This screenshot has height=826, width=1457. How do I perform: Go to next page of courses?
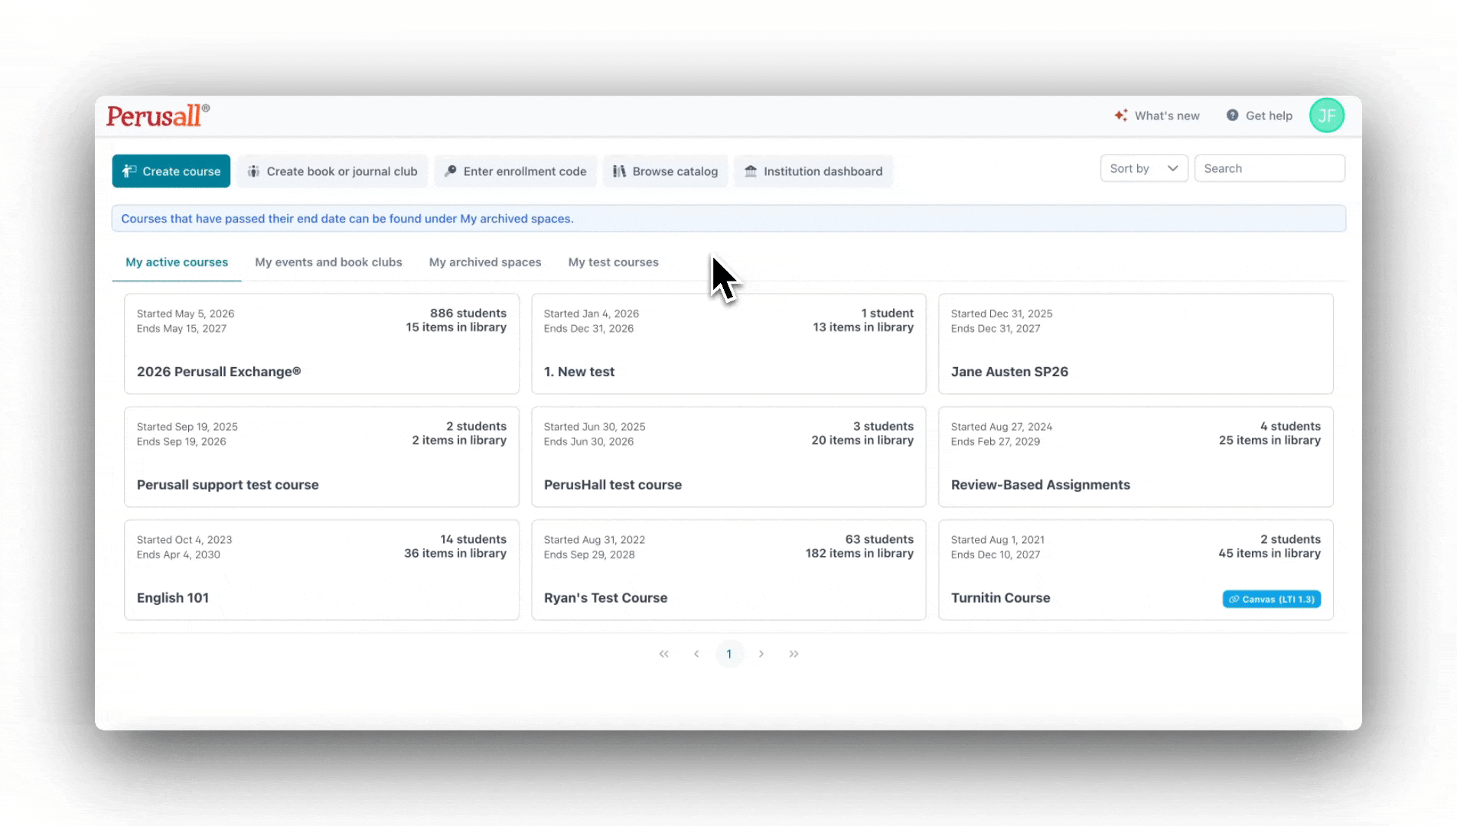(x=761, y=654)
